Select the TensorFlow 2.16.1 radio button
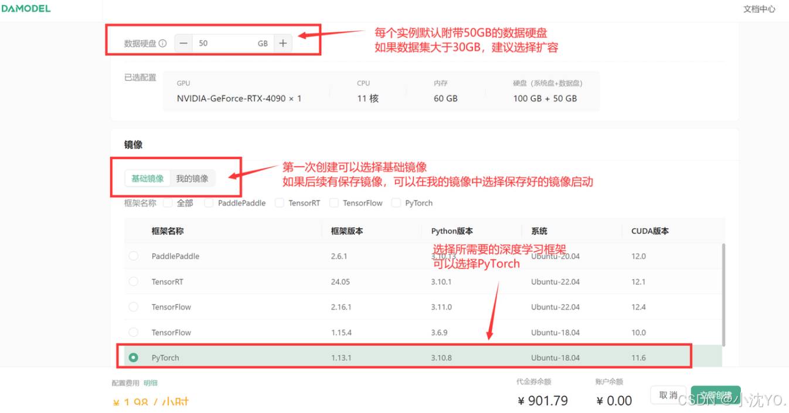The width and height of the screenshot is (789, 413). click(x=134, y=307)
